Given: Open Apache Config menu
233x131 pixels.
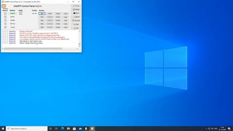Looking at the screenshot, I should 58,13.
